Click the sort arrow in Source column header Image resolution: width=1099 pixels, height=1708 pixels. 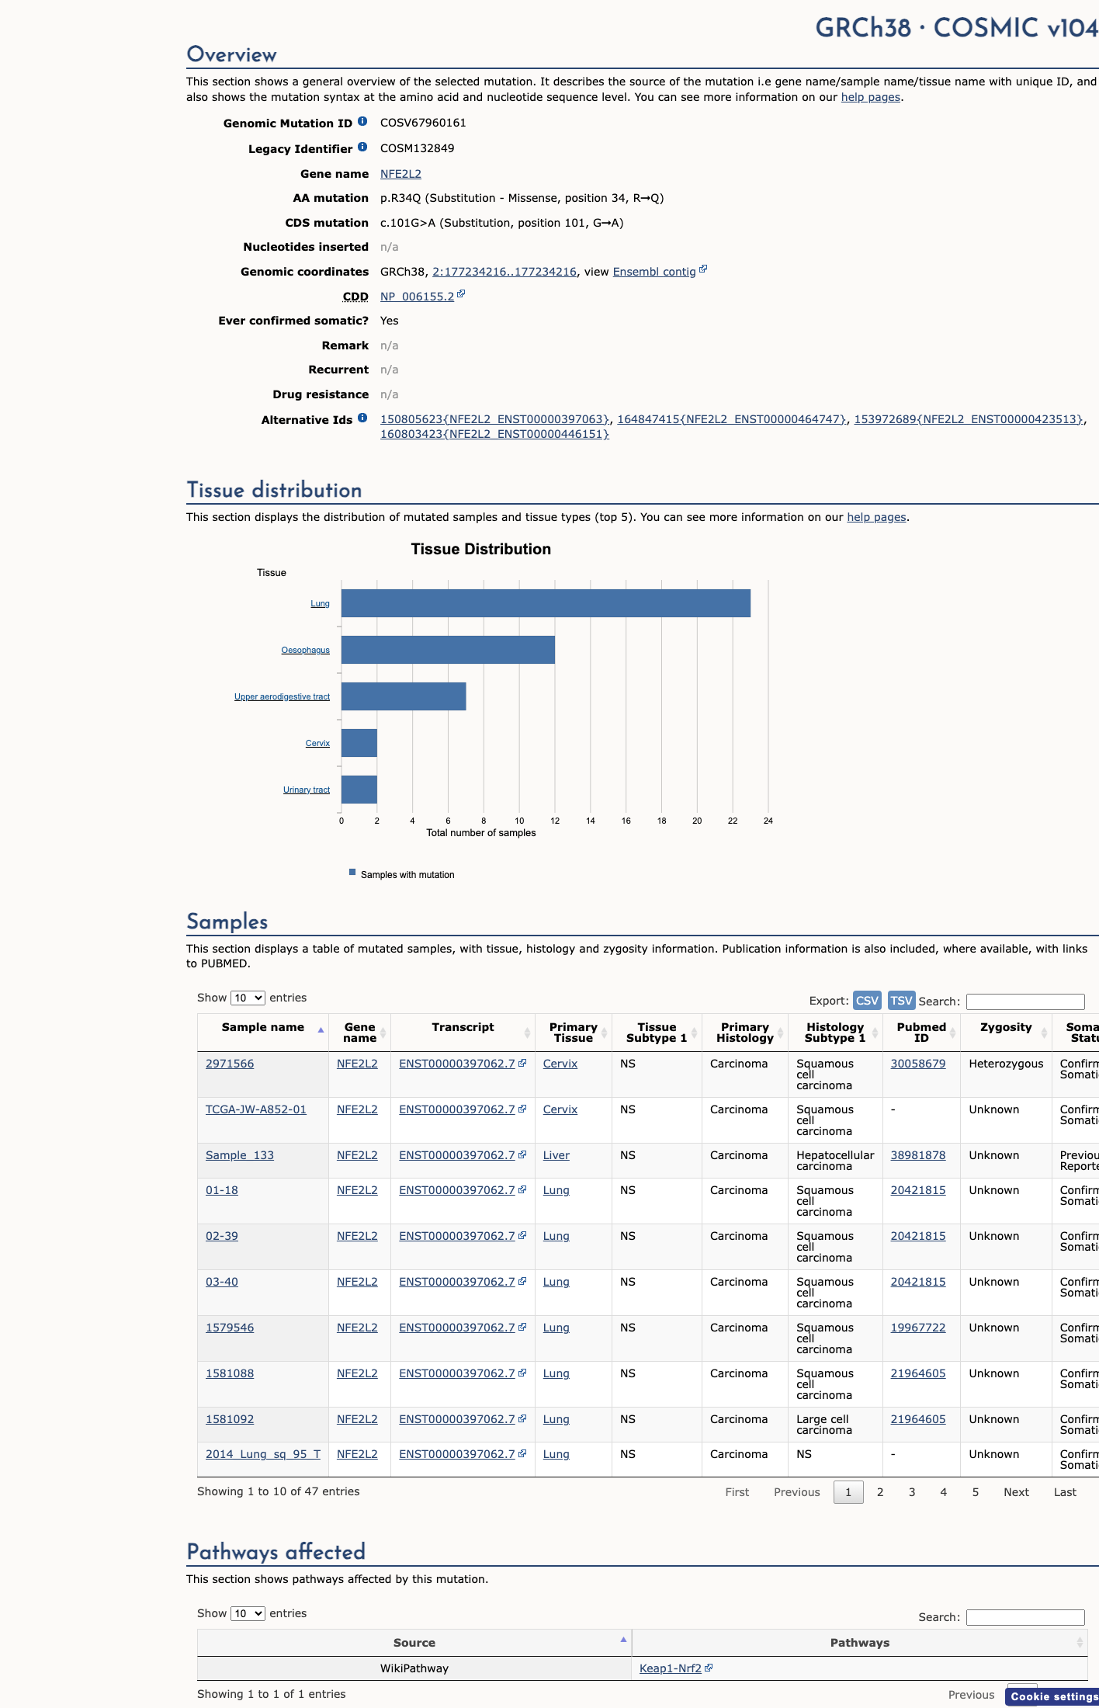623,1640
